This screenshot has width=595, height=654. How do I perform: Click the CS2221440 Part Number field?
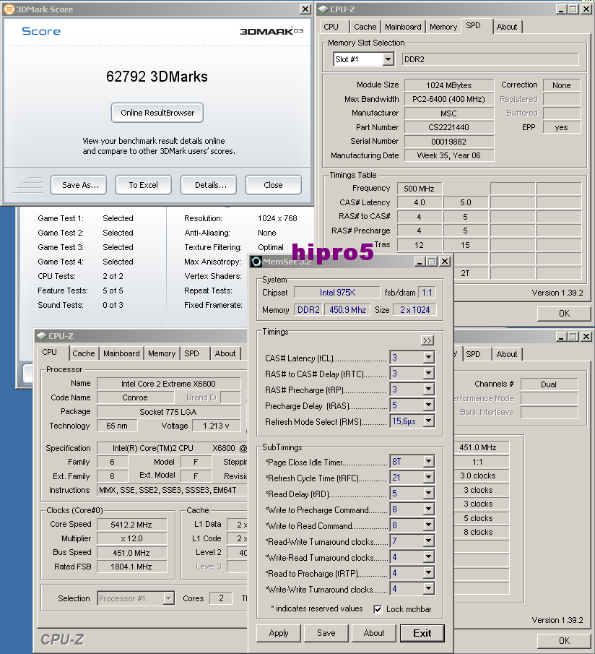[x=448, y=127]
